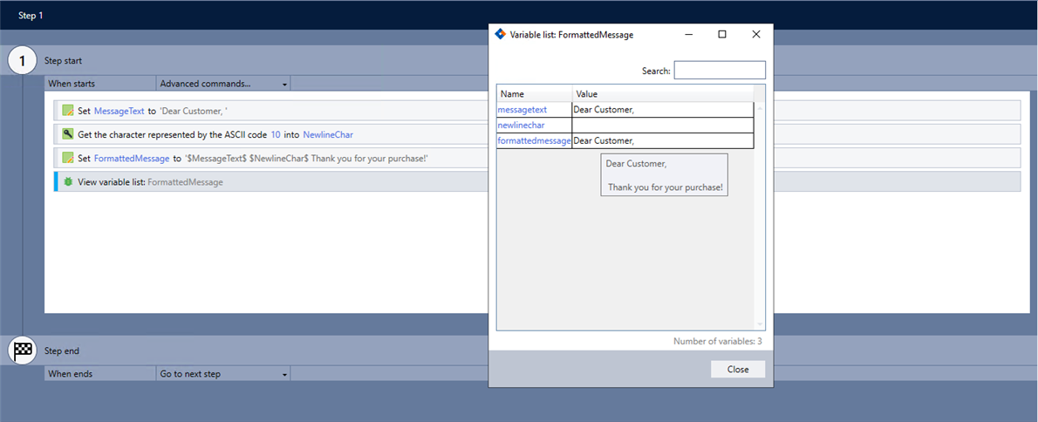
Task: Select the messagetext variable name
Action: click(522, 110)
